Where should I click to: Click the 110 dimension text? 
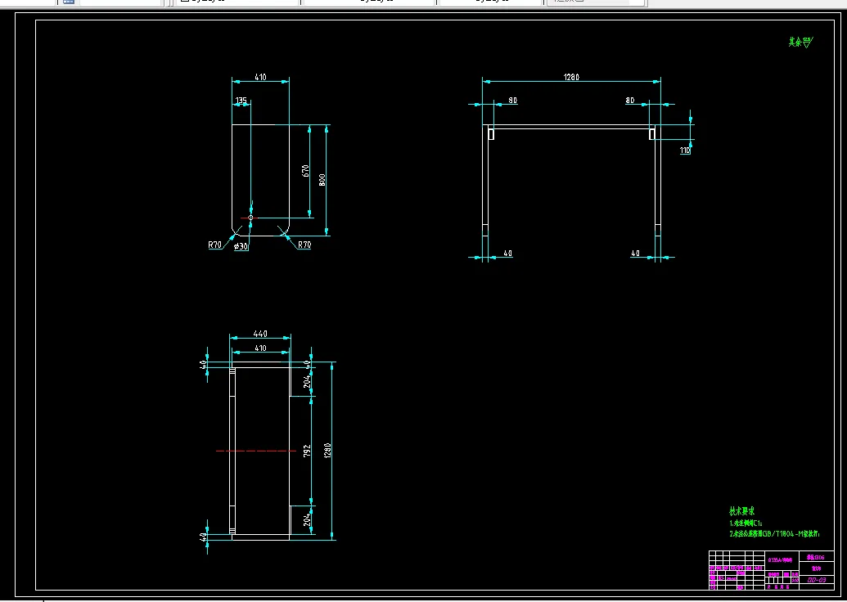[x=685, y=150]
